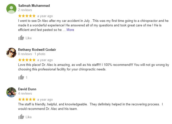Expand Salimah's review with More link

pyautogui.click(x=70, y=30)
